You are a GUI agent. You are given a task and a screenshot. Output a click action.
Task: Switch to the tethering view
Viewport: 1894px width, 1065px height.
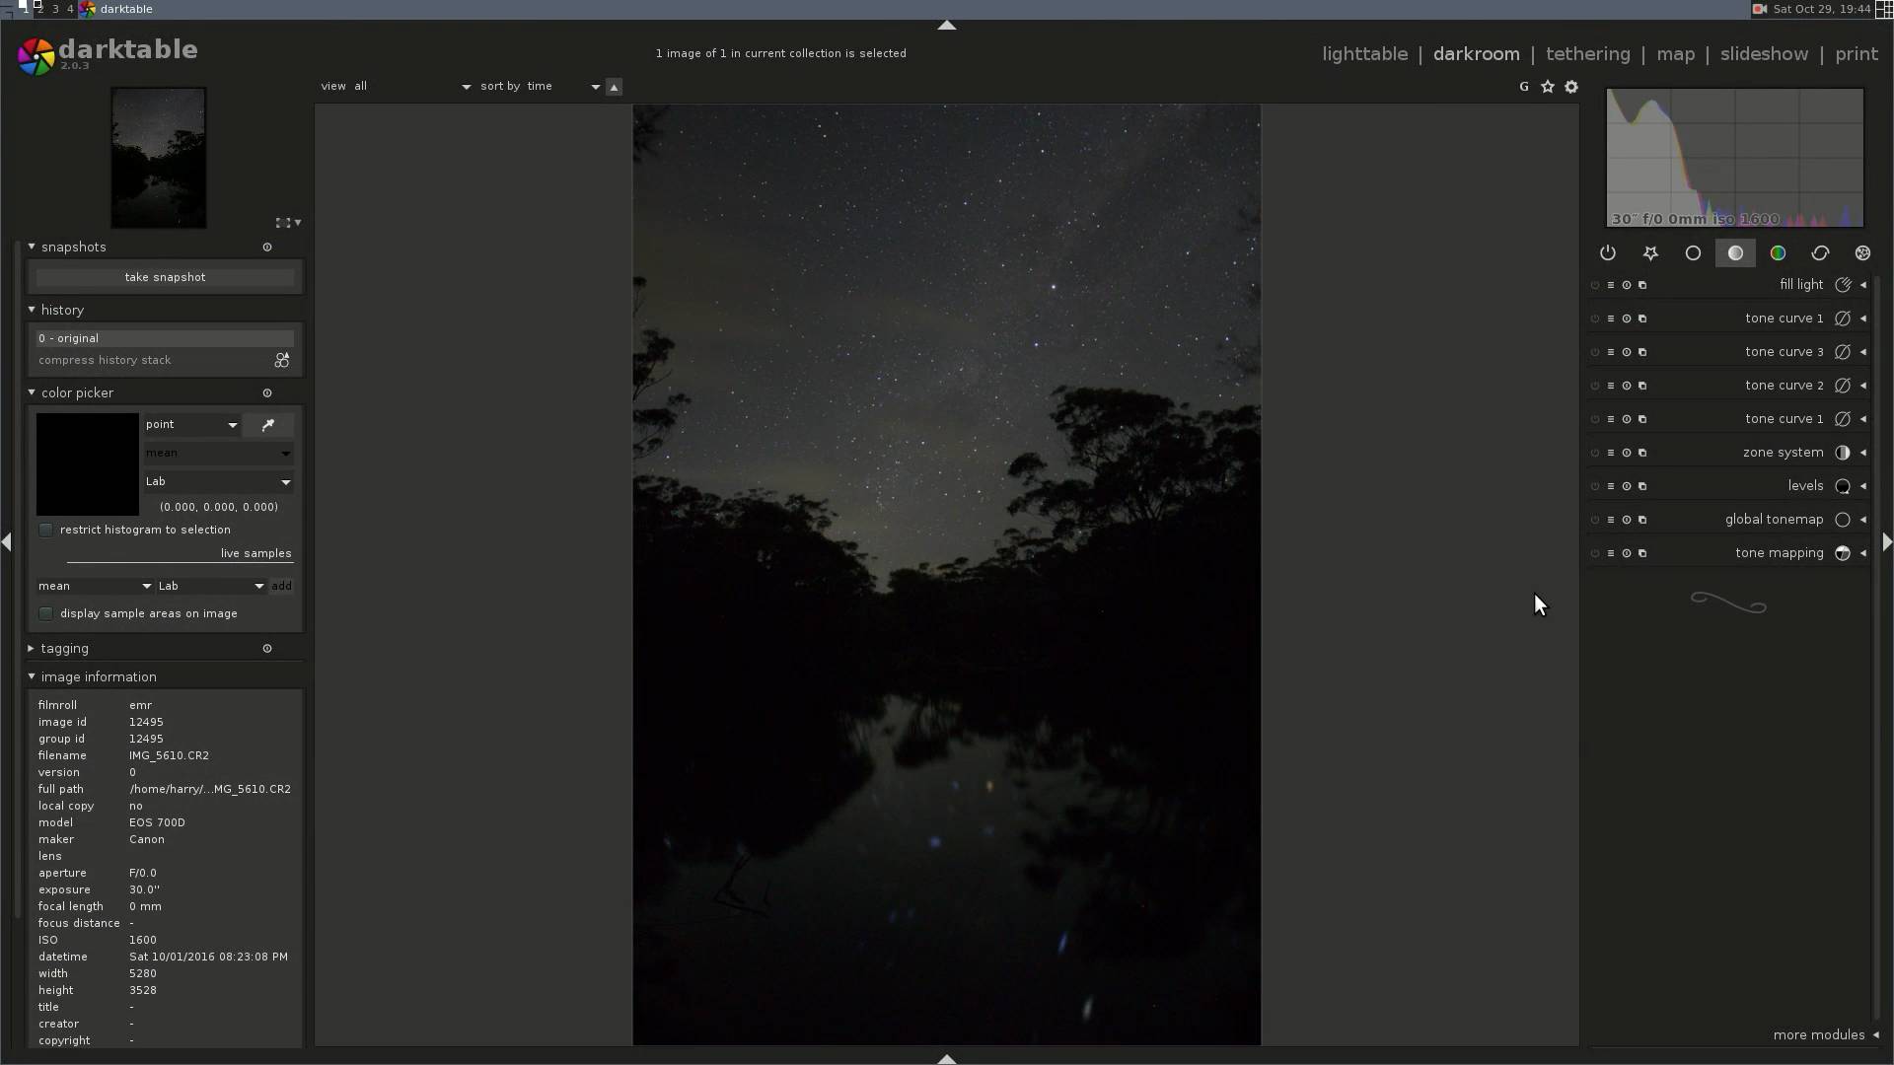pyautogui.click(x=1587, y=54)
